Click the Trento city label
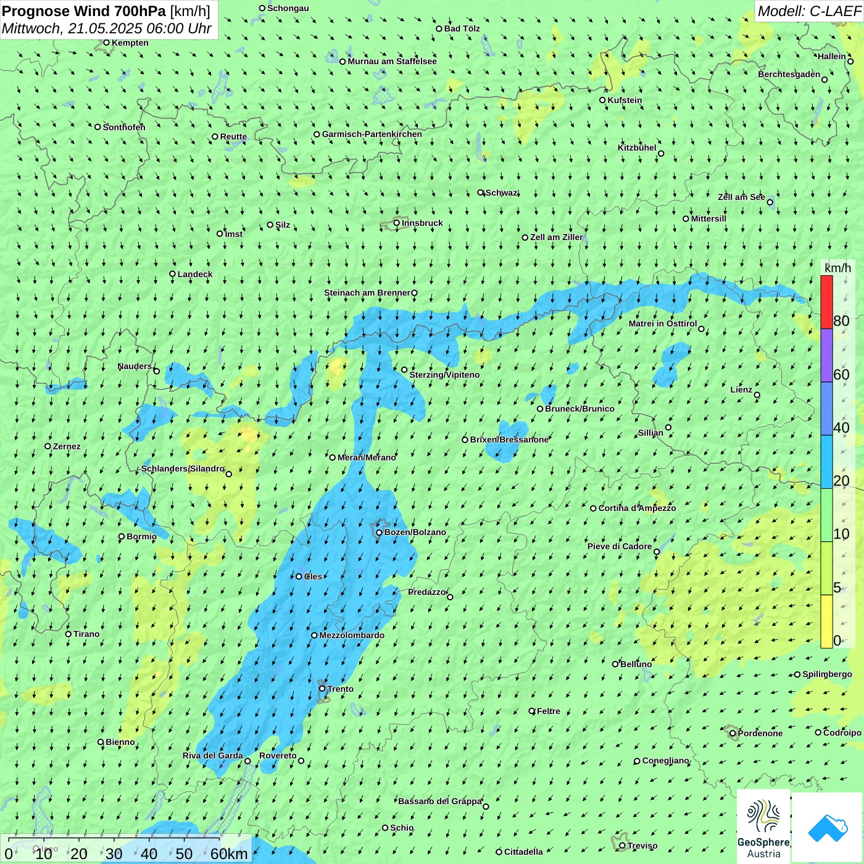Image resolution: width=864 pixels, height=864 pixels. (x=341, y=689)
